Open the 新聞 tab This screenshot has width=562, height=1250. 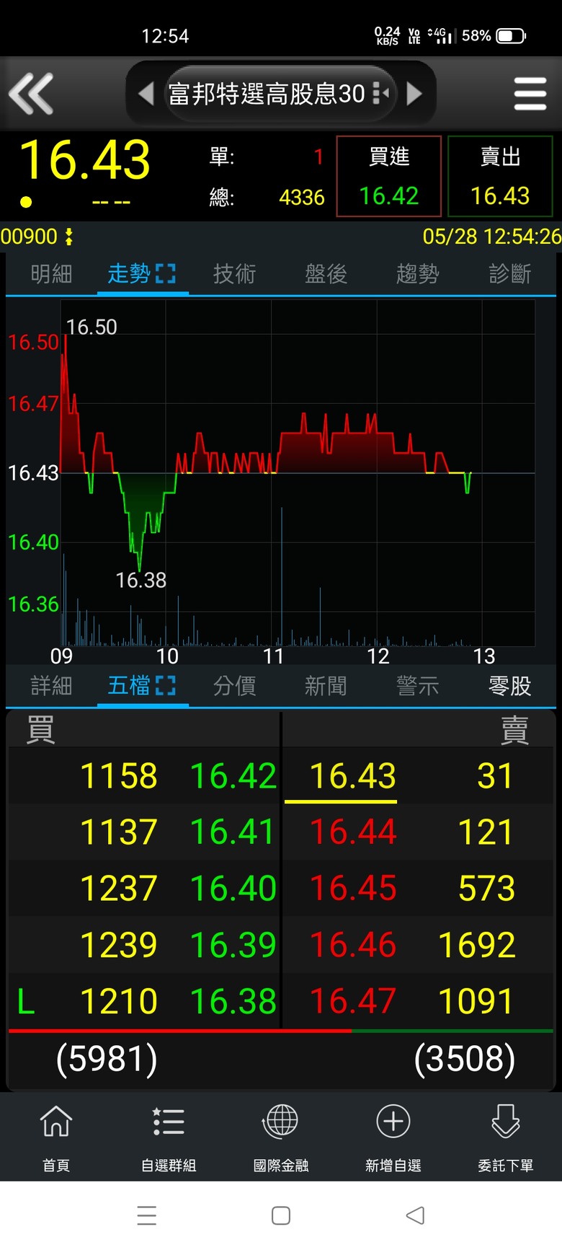tap(326, 686)
